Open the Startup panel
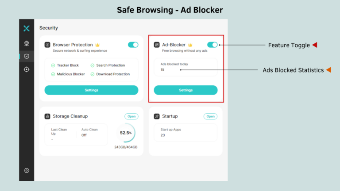The height and width of the screenshot is (191, 340). coord(210,116)
